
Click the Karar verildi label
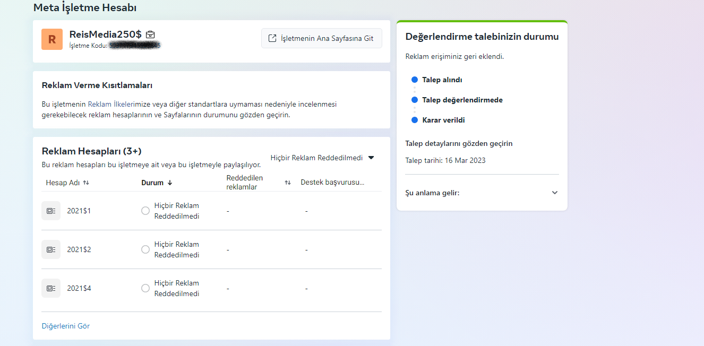click(443, 120)
